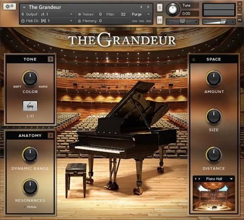Image resolution: width=244 pixels, height=220 pixels.
Task: Click the Max voices value 32
Action: click(123, 14)
